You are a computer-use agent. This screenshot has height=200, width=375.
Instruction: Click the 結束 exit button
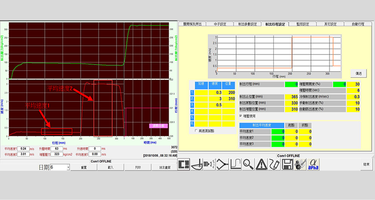366,165
